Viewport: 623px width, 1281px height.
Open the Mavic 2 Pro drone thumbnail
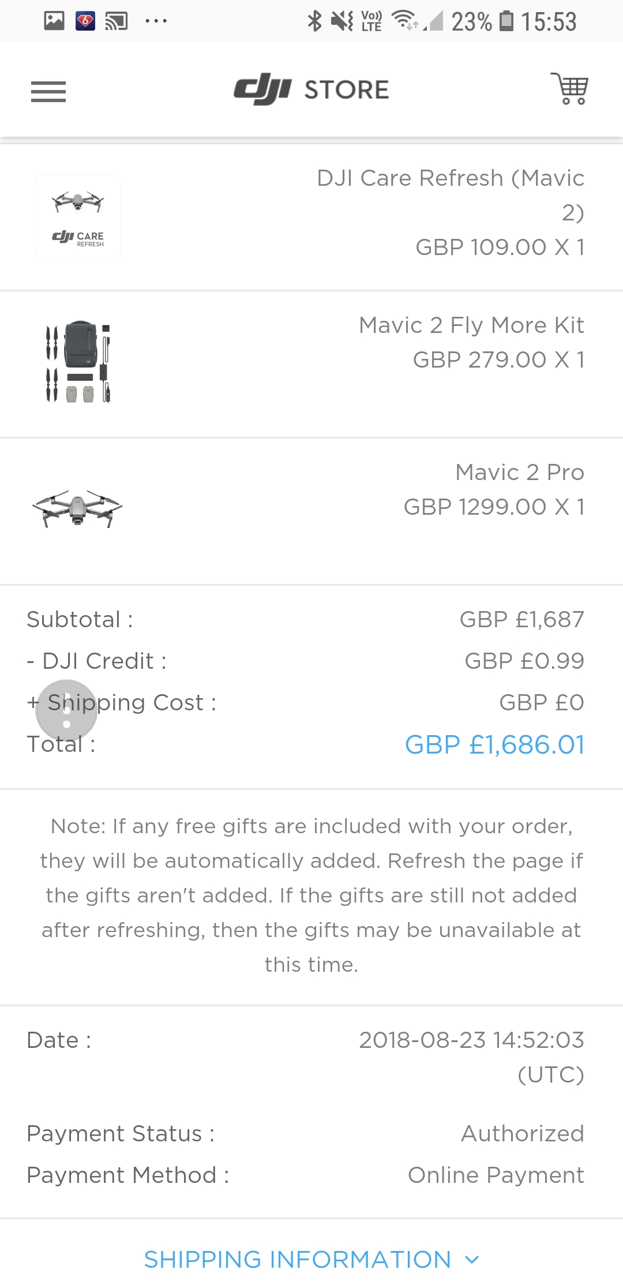point(77,508)
